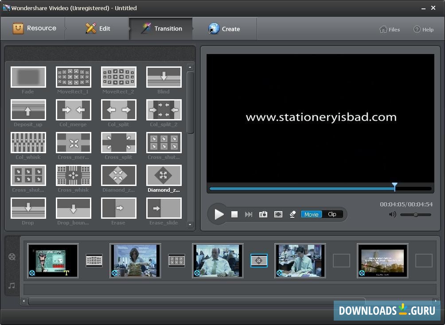Switch preview to Clip mode
Screen dimensions: 445x325
(x=332, y=214)
